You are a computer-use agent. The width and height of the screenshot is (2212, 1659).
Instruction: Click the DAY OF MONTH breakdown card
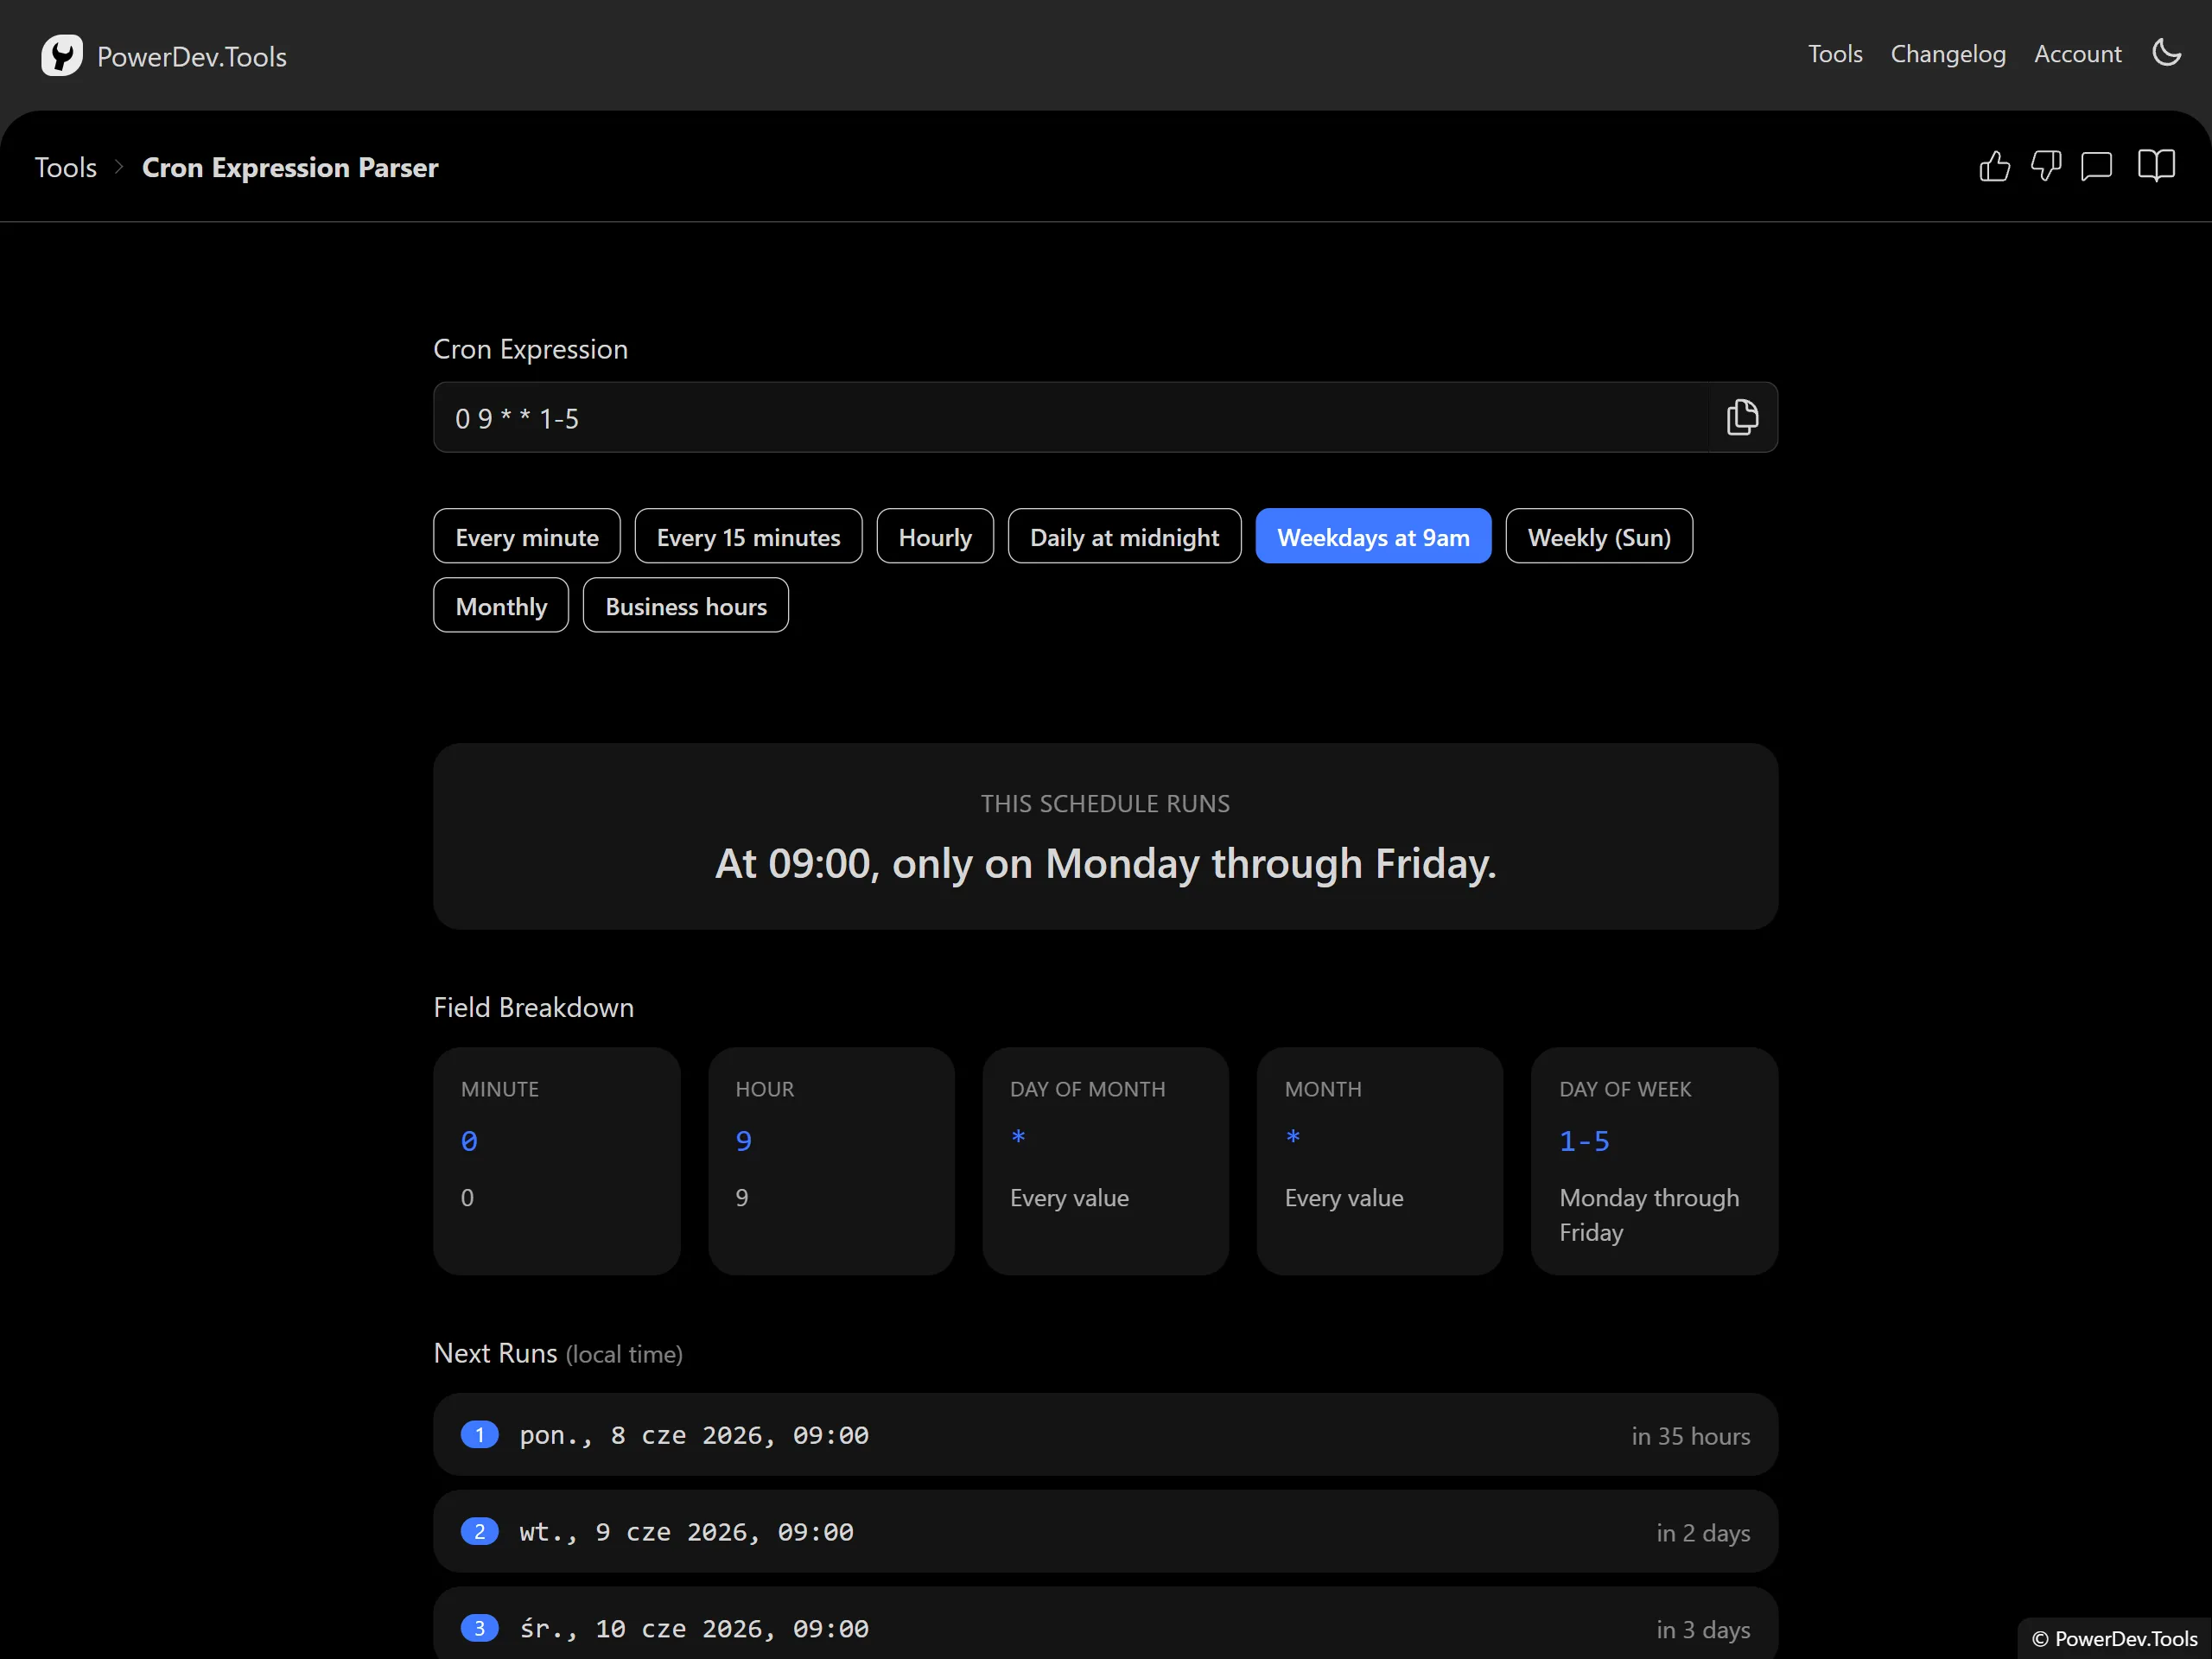1106,1161
